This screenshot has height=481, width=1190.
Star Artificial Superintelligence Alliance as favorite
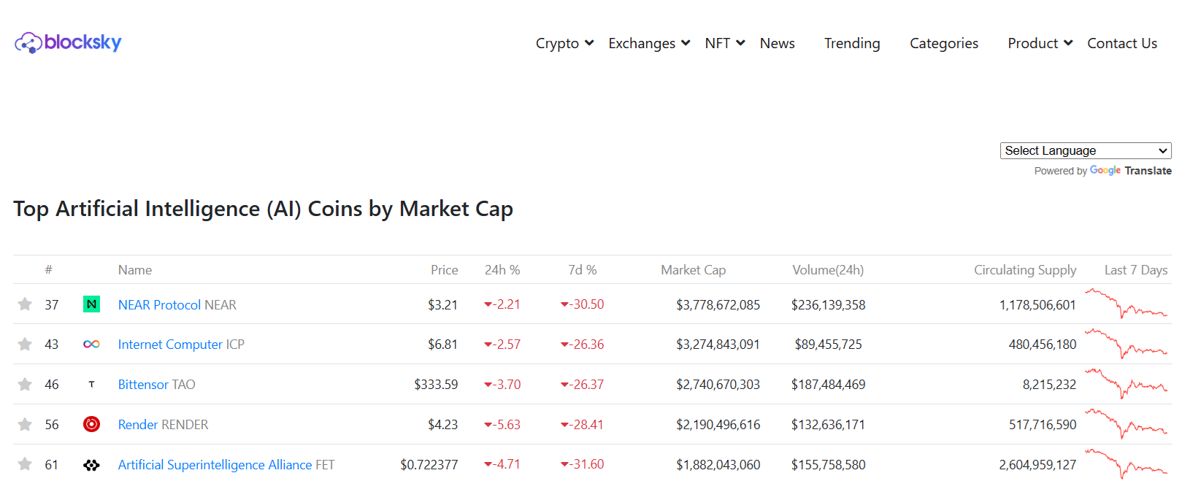(x=25, y=464)
